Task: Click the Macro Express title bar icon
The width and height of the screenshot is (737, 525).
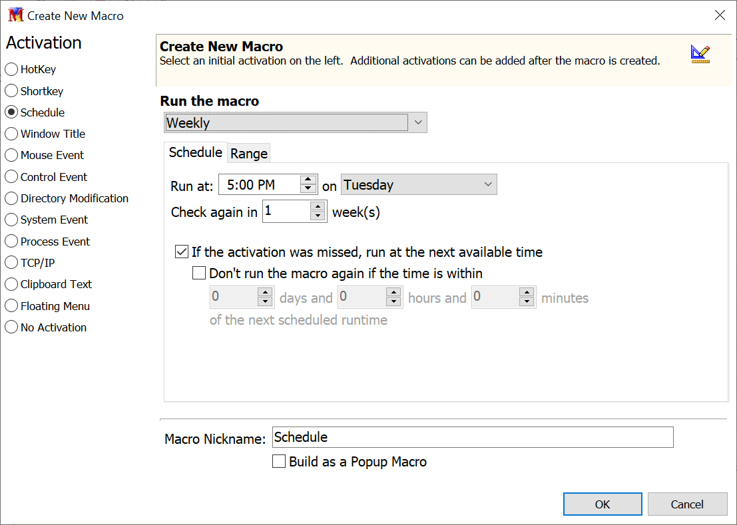Action: pos(15,15)
